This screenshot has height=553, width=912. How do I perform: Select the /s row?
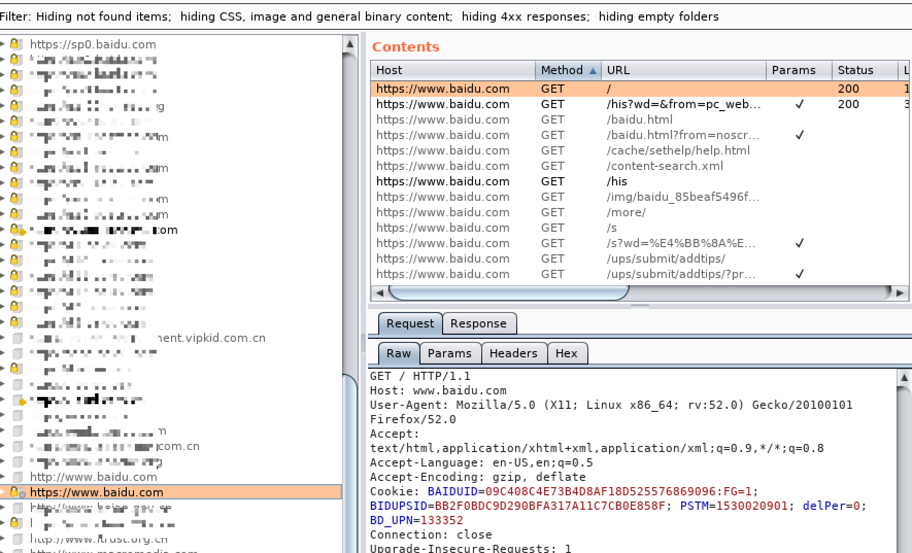(x=640, y=228)
